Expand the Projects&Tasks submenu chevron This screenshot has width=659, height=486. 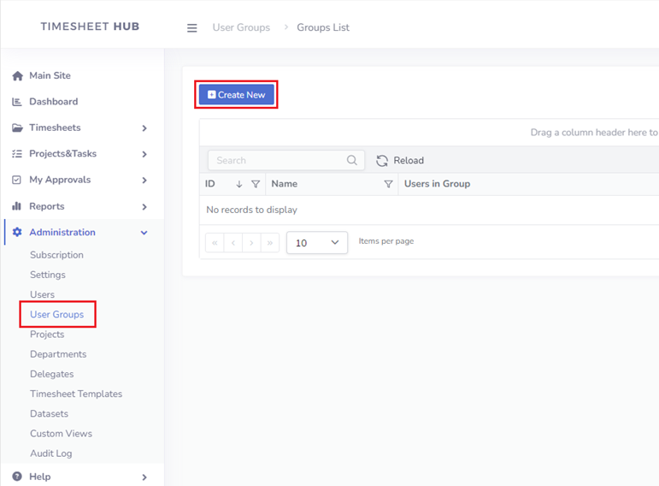(x=144, y=154)
